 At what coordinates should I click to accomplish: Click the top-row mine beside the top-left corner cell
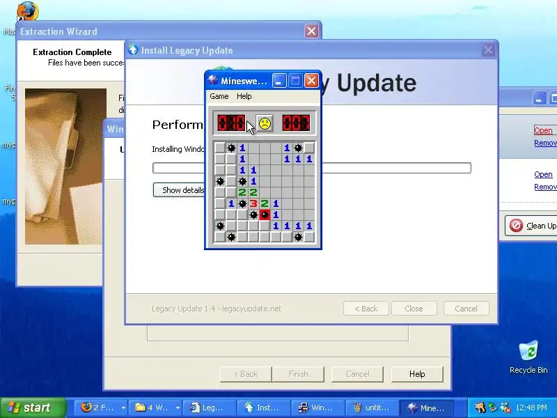[x=231, y=148]
